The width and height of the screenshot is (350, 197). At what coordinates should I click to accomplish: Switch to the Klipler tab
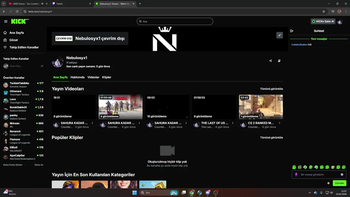(x=107, y=77)
